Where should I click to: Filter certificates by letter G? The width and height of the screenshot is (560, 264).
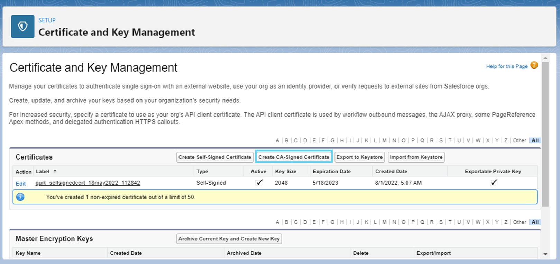[x=332, y=140]
